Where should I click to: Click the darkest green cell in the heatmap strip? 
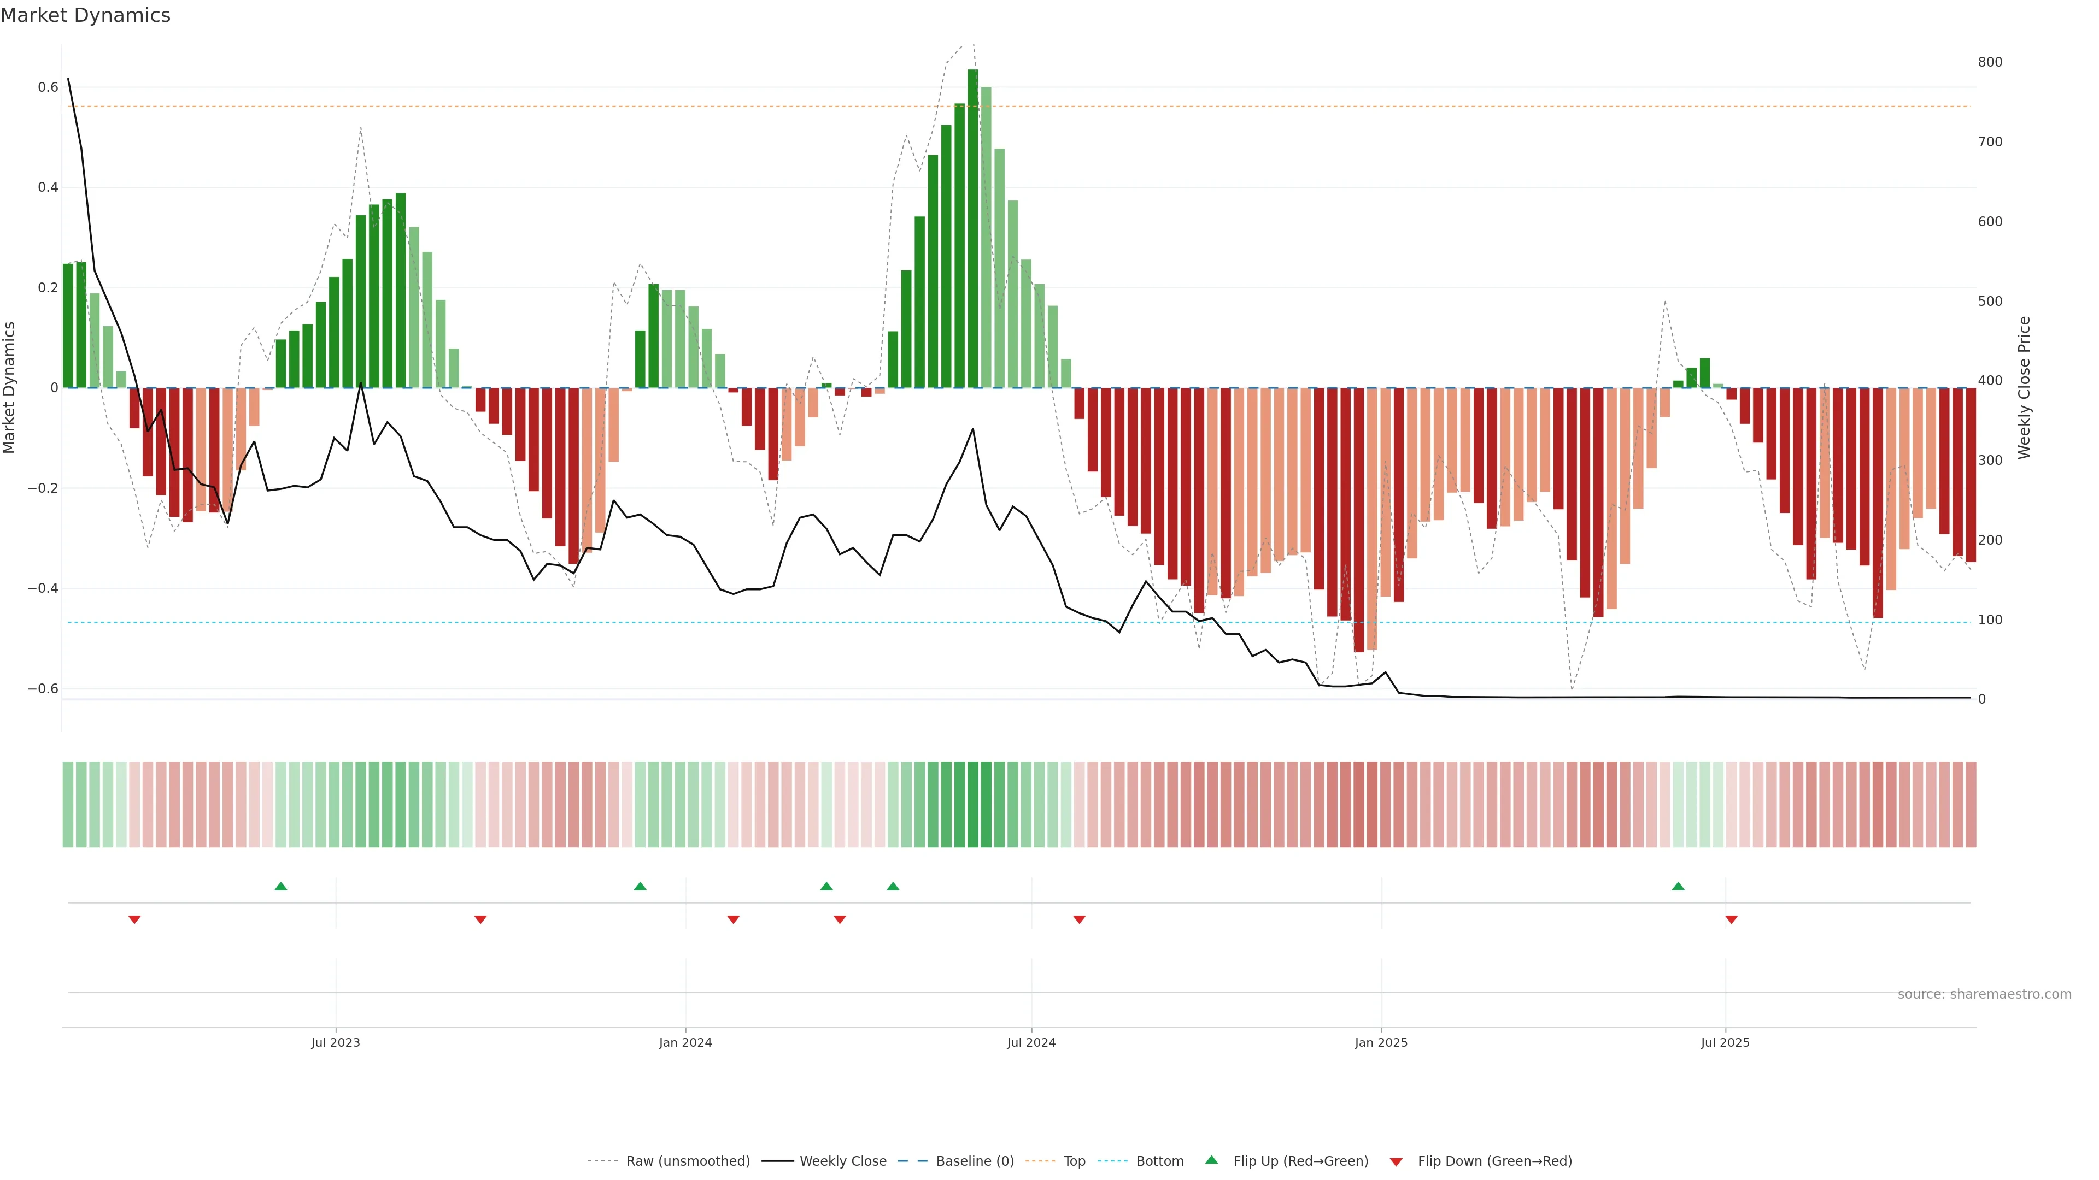pyautogui.click(x=973, y=805)
